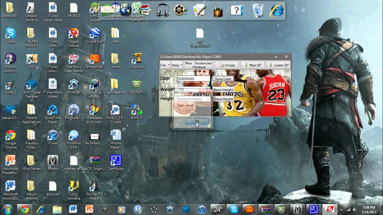Viewport: 383px width, 215px height.
Task: Open the headphones icon in the top dock
Action: [163, 10]
